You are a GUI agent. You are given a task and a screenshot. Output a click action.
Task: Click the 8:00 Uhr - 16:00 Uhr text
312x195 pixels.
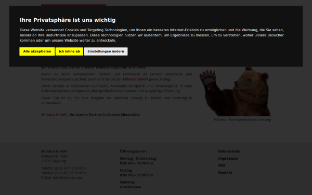[136, 163]
